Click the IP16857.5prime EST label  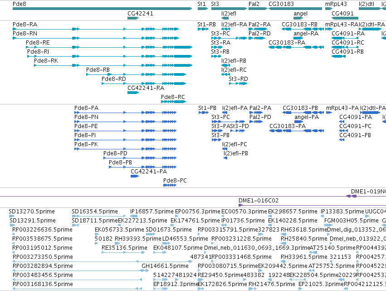[152, 212]
